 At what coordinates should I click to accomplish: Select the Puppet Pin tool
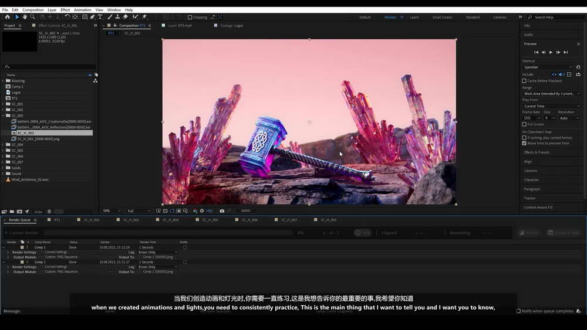coord(144,17)
